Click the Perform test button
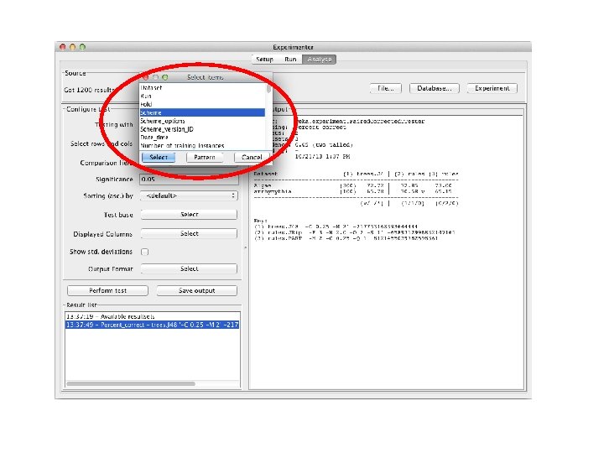This screenshot has width=604, height=453. [108, 290]
